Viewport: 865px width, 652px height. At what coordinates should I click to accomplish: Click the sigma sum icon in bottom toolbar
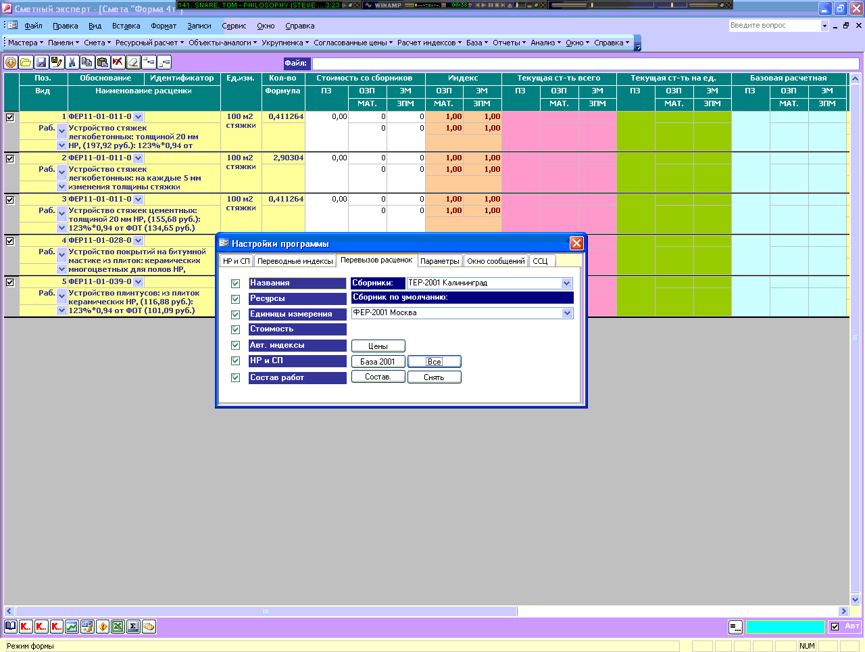pos(133,626)
